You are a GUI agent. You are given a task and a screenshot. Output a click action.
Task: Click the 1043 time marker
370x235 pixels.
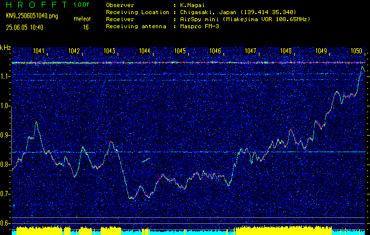tap(109, 51)
